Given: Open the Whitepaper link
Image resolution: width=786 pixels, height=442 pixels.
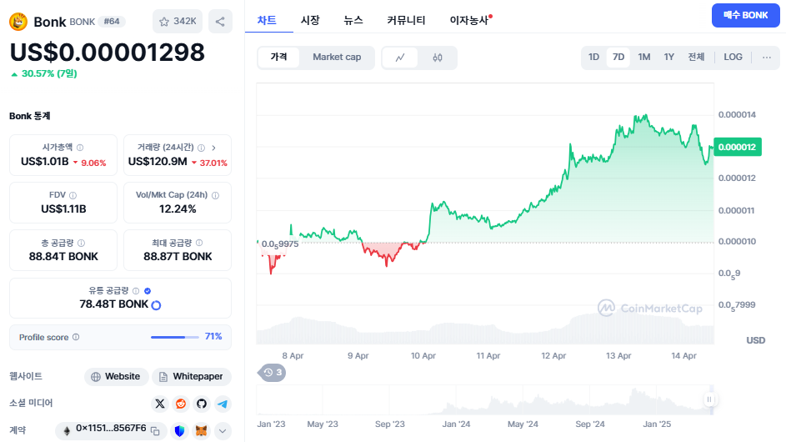Looking at the screenshot, I should [x=192, y=376].
